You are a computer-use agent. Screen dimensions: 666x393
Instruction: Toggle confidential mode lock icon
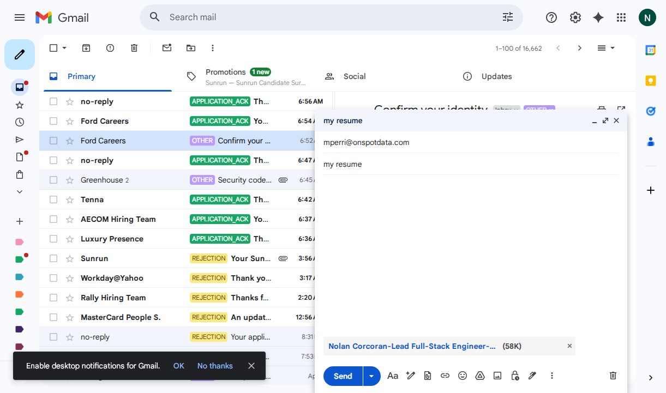(x=515, y=376)
